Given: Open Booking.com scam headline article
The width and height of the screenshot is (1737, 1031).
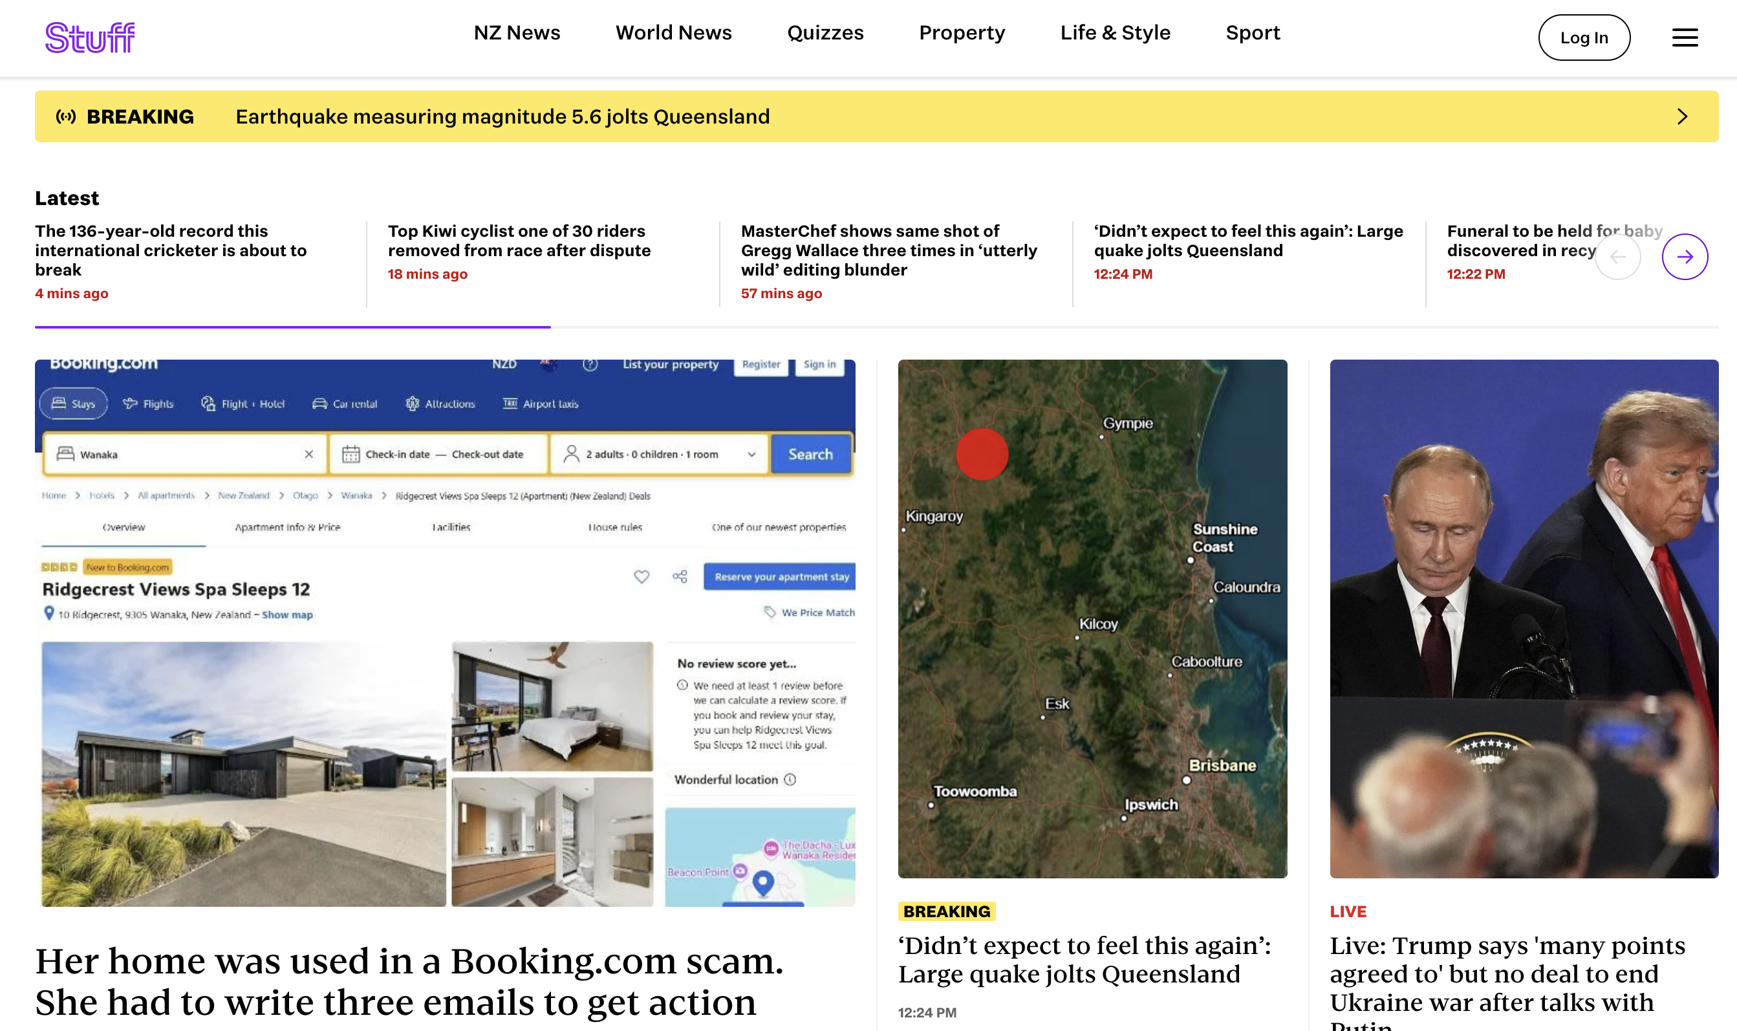Looking at the screenshot, I should pyautogui.click(x=409, y=981).
